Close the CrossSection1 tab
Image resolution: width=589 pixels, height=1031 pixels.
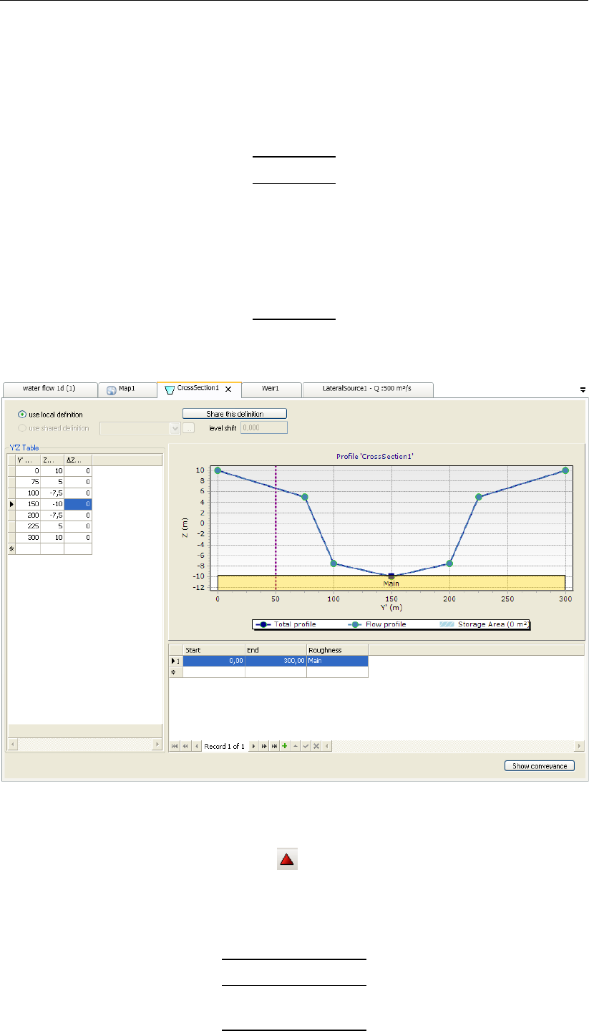pos(228,390)
